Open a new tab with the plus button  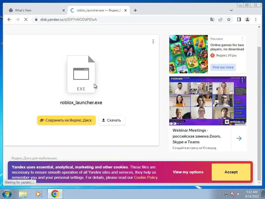135,10
